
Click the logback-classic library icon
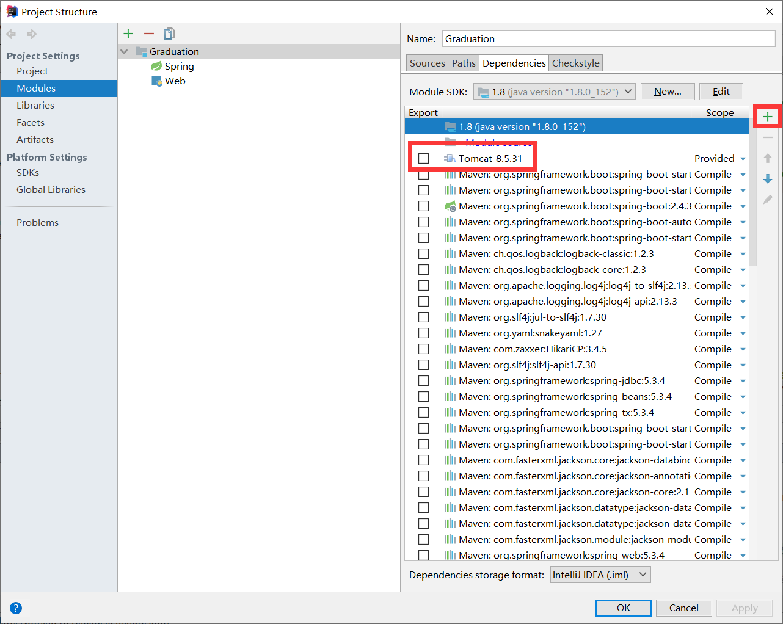click(x=450, y=253)
